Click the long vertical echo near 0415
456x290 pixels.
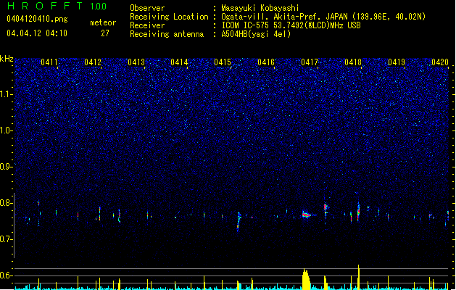click(x=239, y=222)
